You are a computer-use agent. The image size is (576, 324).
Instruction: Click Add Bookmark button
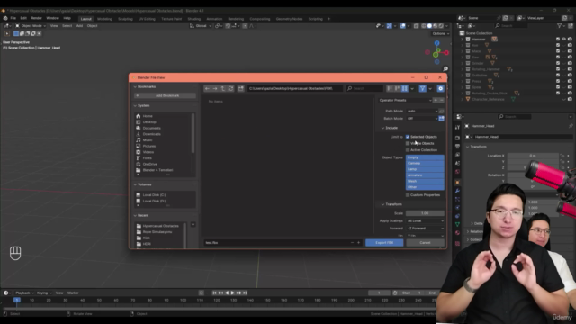[165, 95]
